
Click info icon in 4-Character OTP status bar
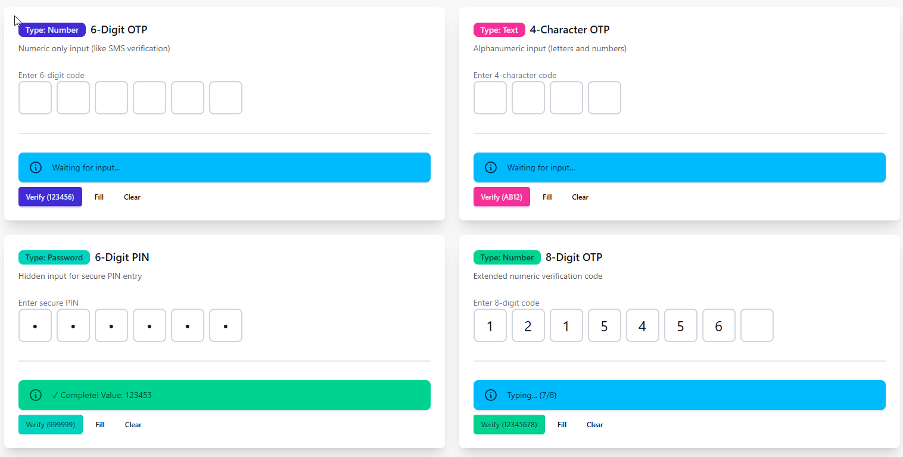coord(491,167)
